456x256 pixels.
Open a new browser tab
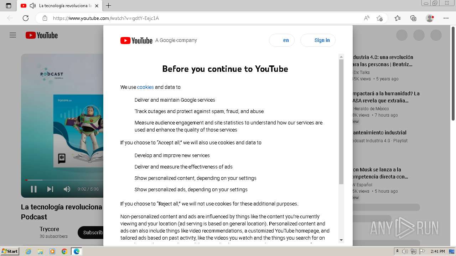[109, 6]
